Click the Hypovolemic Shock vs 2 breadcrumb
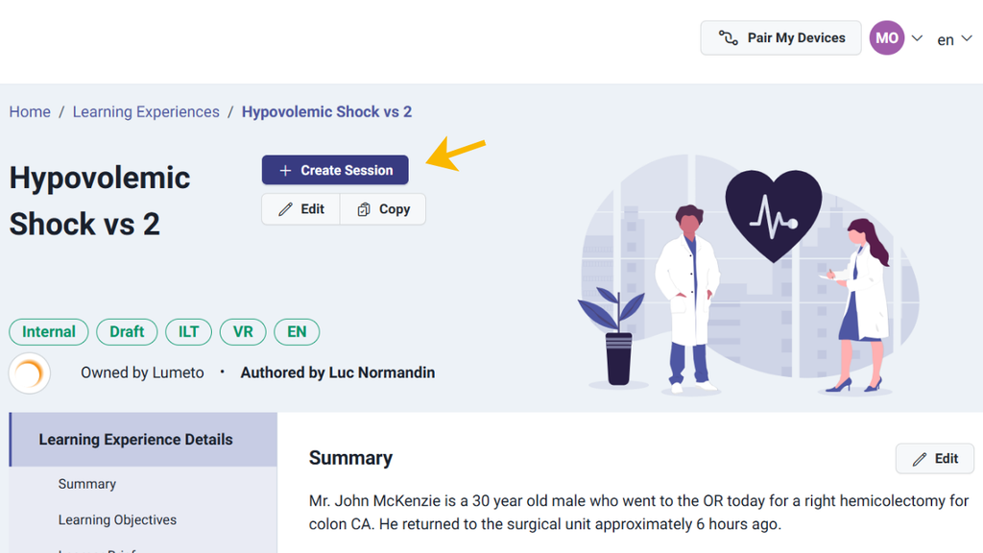 tap(326, 111)
